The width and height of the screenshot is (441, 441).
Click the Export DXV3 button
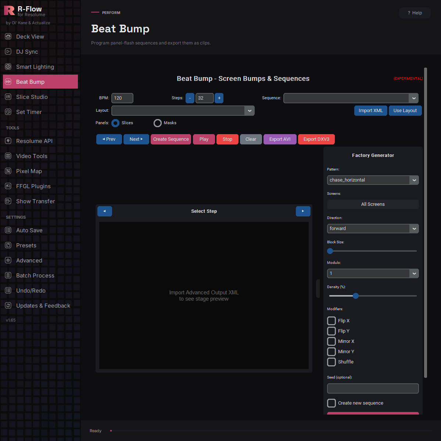click(x=316, y=139)
